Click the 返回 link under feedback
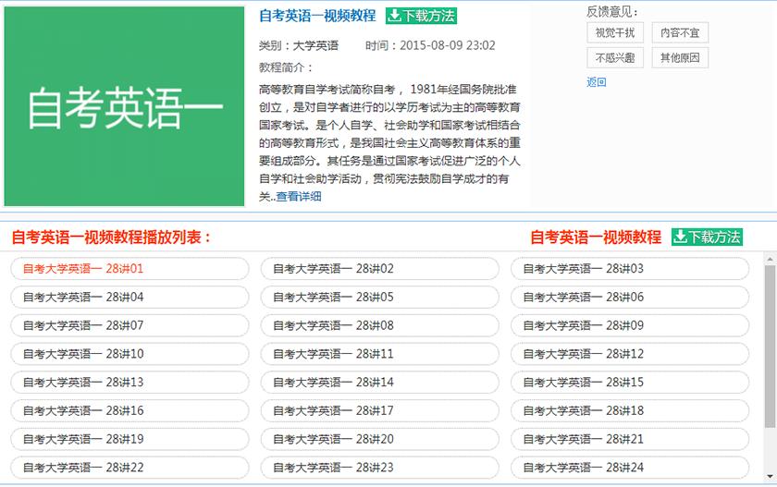 point(596,82)
